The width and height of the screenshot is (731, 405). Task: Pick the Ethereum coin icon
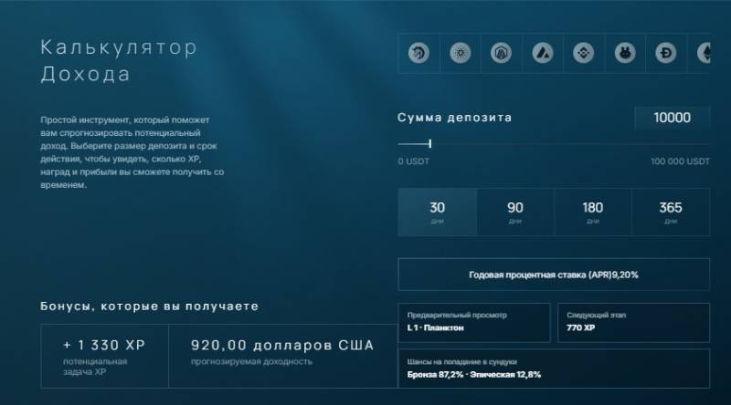pyautogui.click(x=704, y=53)
